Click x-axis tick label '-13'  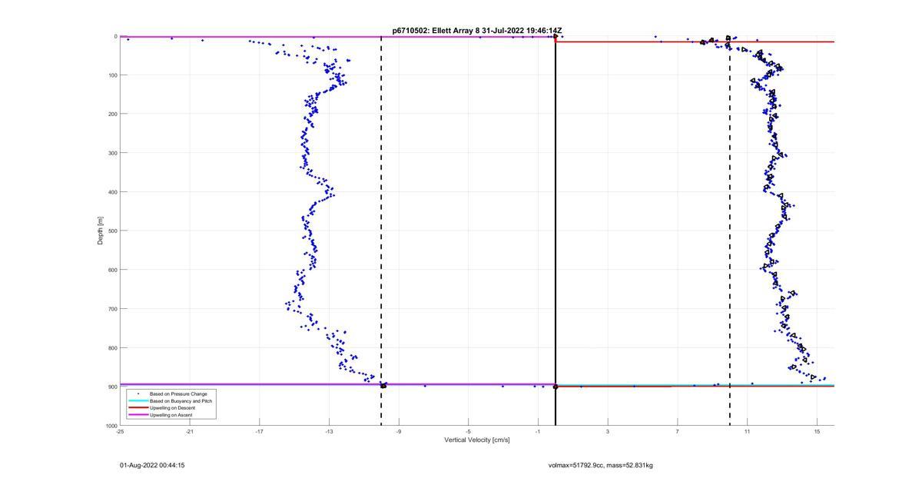point(329,431)
